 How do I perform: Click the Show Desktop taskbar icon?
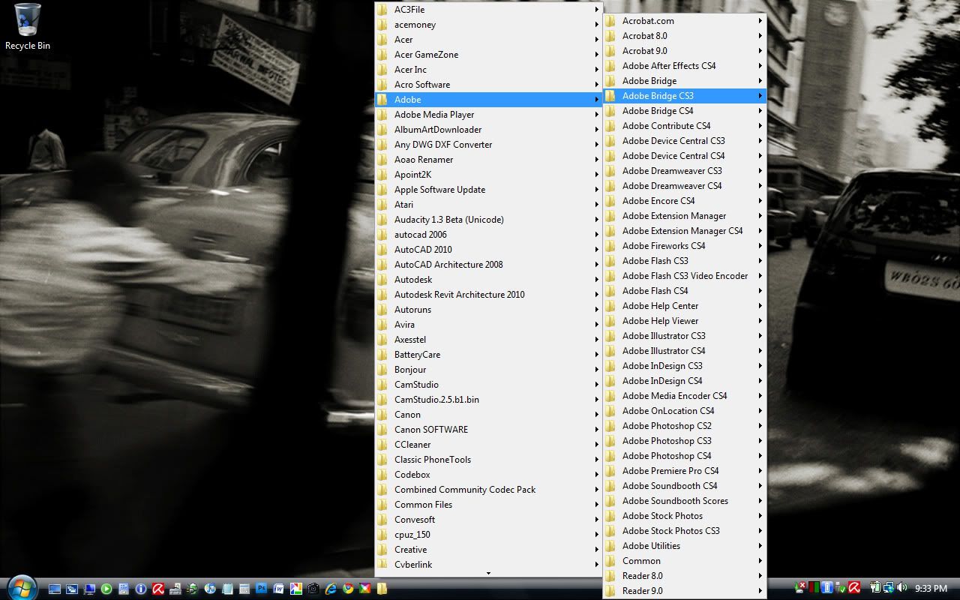55,589
